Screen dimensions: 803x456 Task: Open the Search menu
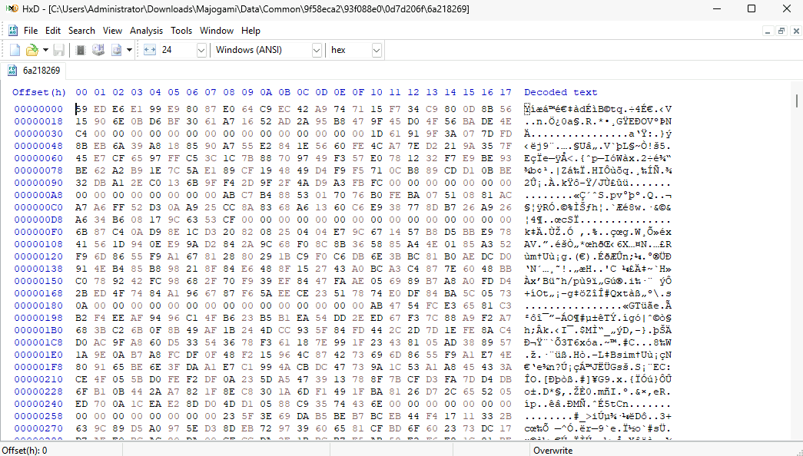pos(81,31)
